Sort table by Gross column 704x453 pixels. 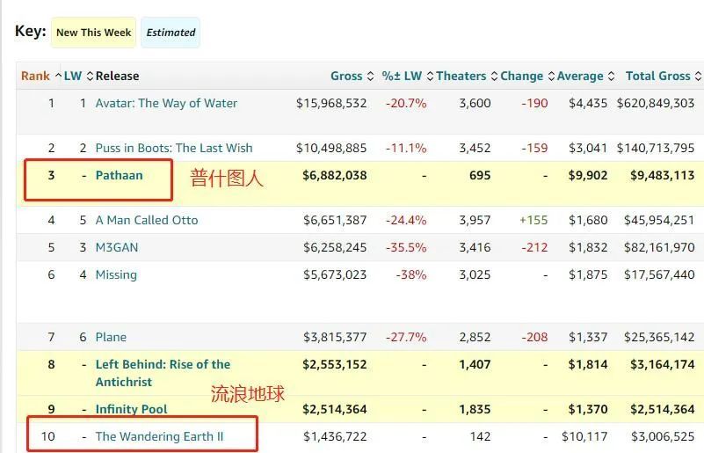[x=352, y=76]
